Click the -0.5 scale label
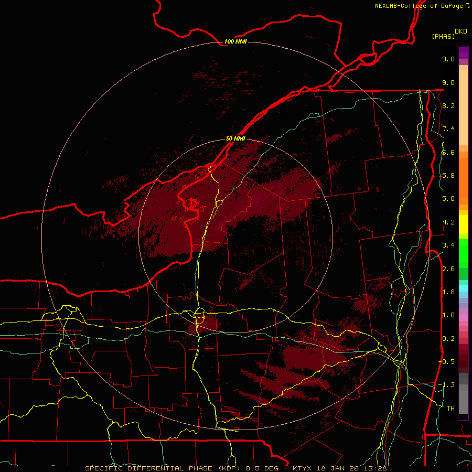This screenshot has height=472, width=472. (447, 362)
